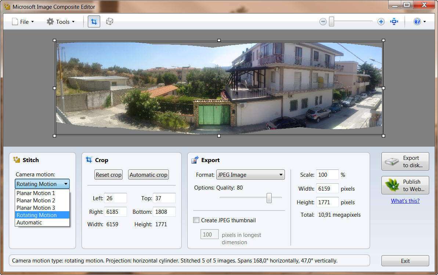
Task: Collapse the Camera motion combo box
Action: (x=42, y=184)
